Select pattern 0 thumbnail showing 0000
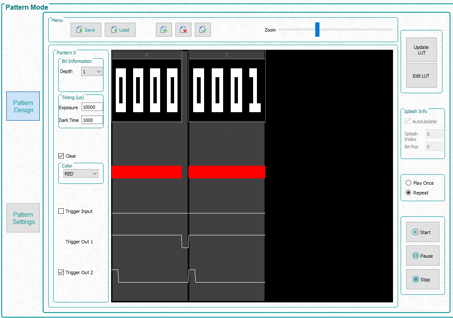Screen dimensions: 453x318 pyautogui.click(x=147, y=91)
